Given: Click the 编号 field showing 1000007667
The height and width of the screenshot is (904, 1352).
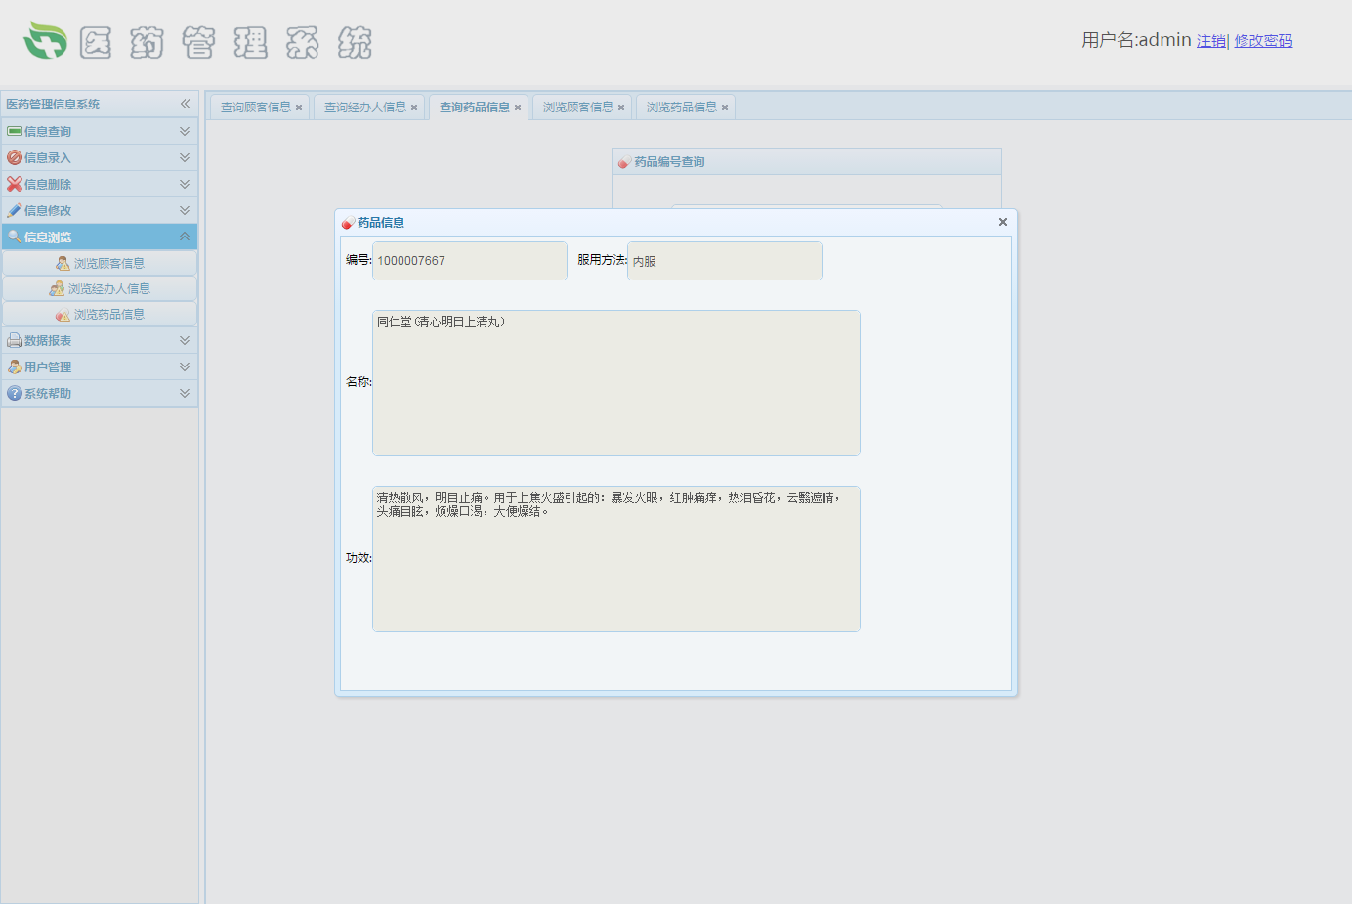Looking at the screenshot, I should pyautogui.click(x=470, y=261).
